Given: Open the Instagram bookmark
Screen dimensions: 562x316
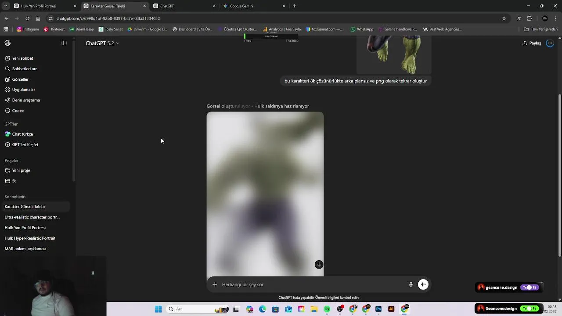Looking at the screenshot, I should pyautogui.click(x=28, y=29).
